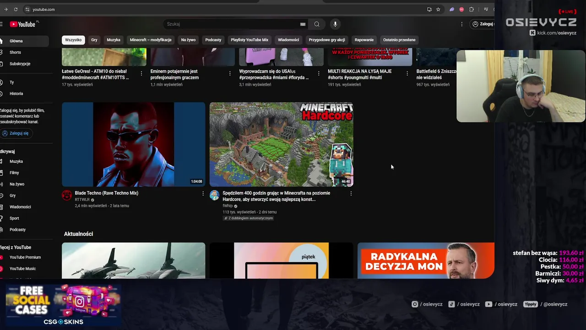Viewport: 586px width, 330px height.
Task: Select the Rapowanie filter chip
Action: [x=364, y=40]
